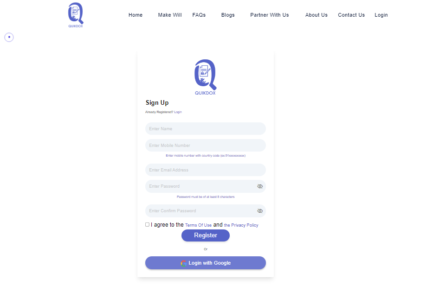
Task: Select Partner With Us in navigation
Action: [270, 15]
